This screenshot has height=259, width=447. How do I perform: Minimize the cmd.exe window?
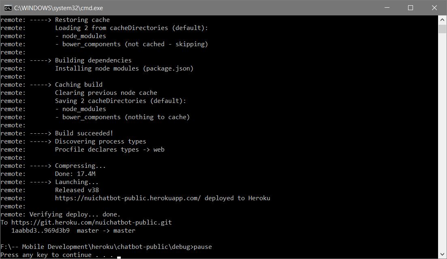[x=387, y=8]
